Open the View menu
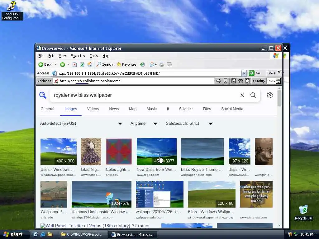The image size is (319, 239). 62,56
